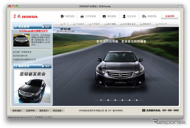Click 更多 in the 热点新闻 header
Screen dimensions: 190x128
46,27
